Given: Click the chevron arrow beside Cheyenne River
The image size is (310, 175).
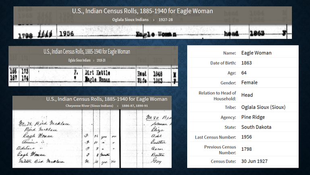Looking at the screenshot, I should (x=118, y=106).
